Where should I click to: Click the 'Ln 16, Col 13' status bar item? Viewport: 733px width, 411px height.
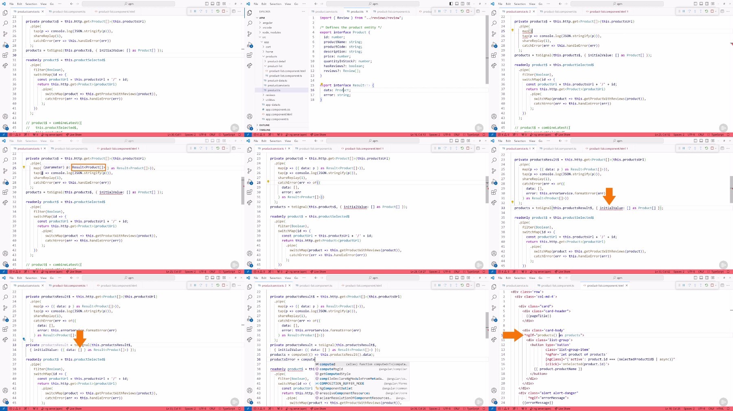418,135
